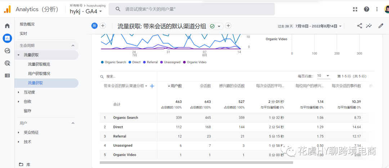Open the Advertising icon in left rail

(7, 63)
